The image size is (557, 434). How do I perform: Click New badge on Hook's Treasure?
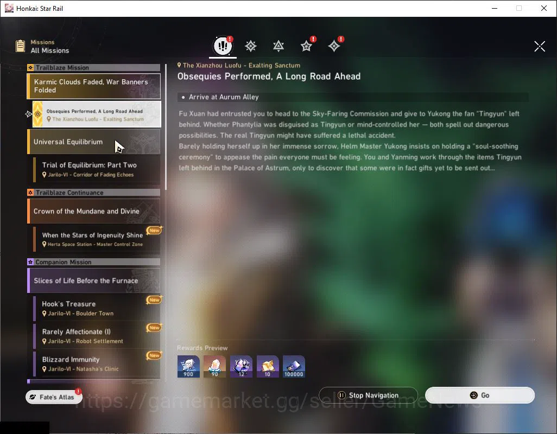[x=154, y=300]
